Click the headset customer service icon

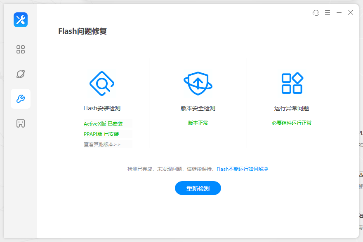click(x=316, y=13)
